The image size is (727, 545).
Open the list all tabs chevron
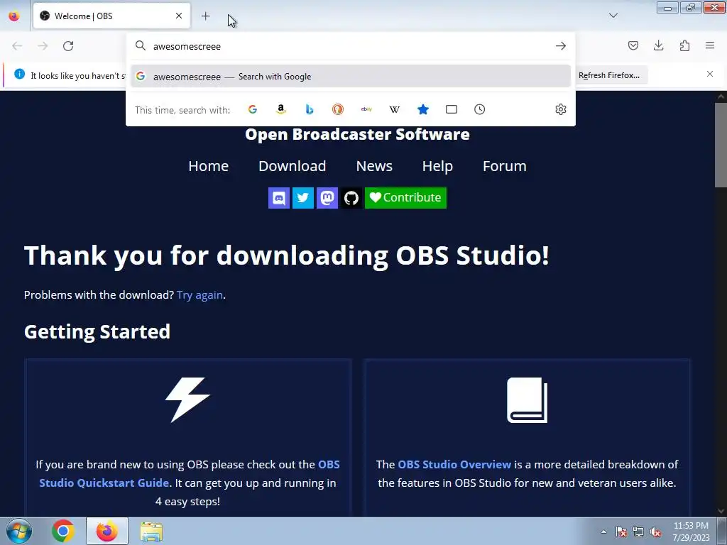tap(613, 16)
